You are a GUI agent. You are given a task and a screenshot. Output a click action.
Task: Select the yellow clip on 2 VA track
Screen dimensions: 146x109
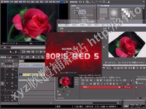32,75
